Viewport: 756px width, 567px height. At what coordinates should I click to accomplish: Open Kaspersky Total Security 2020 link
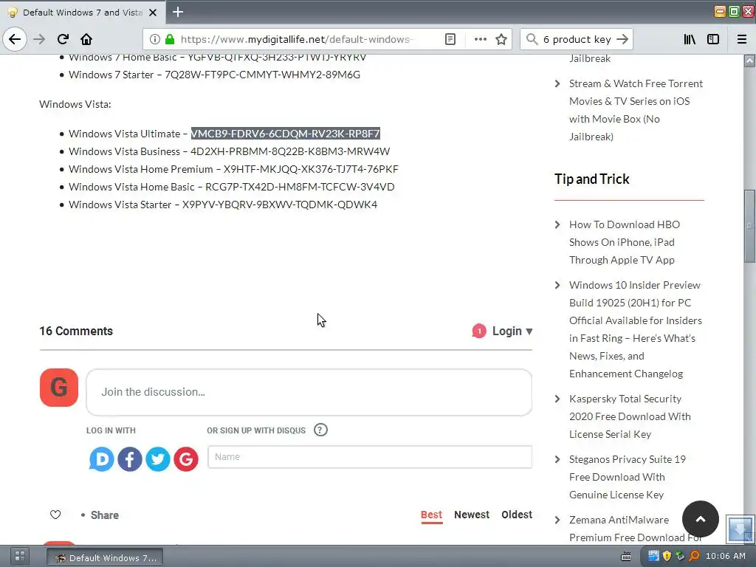pyautogui.click(x=630, y=416)
